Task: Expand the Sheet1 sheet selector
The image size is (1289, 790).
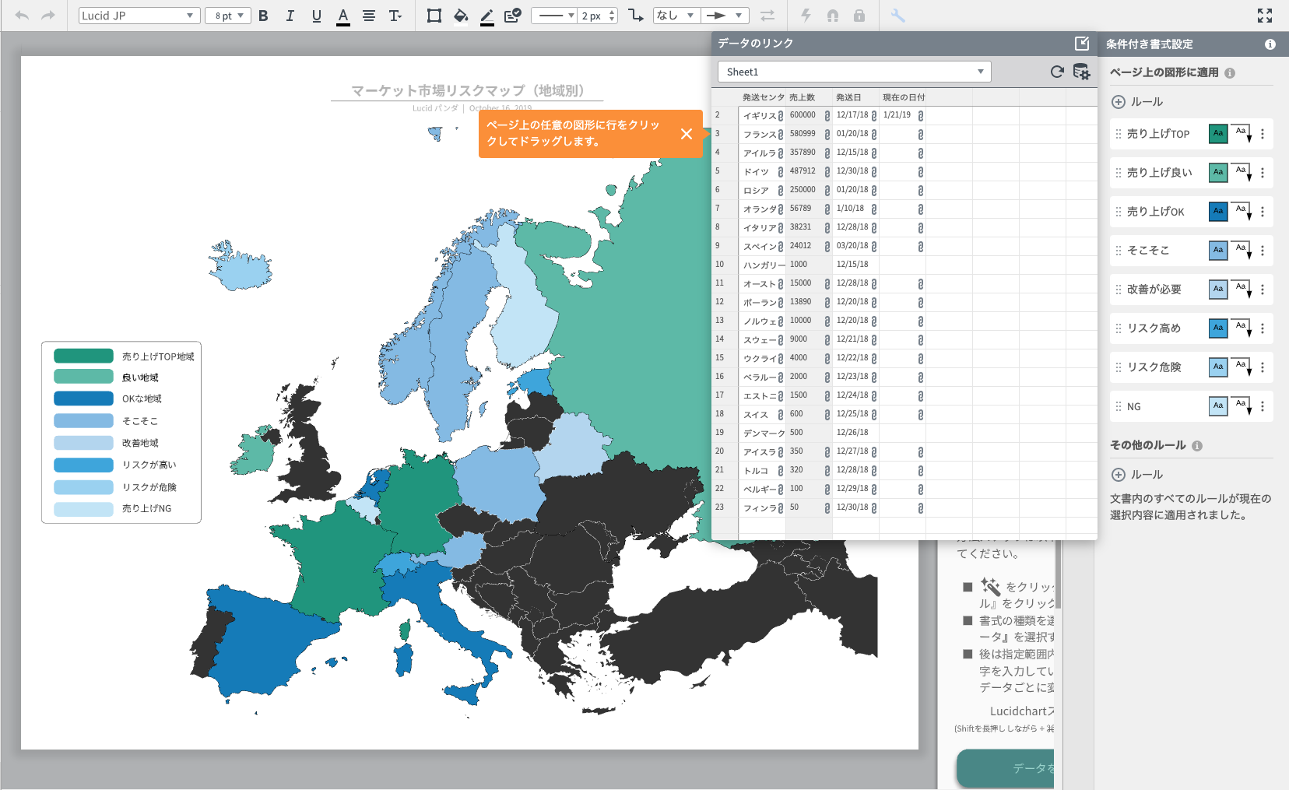Action: [x=854, y=72]
